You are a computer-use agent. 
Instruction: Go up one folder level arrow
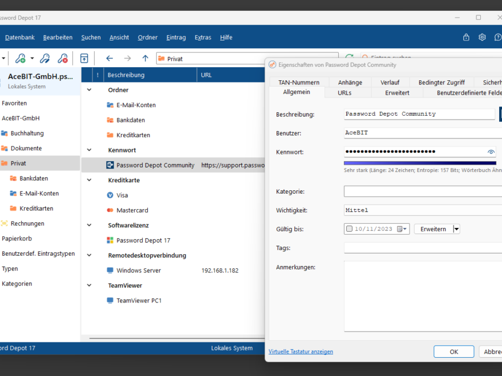[x=145, y=58]
